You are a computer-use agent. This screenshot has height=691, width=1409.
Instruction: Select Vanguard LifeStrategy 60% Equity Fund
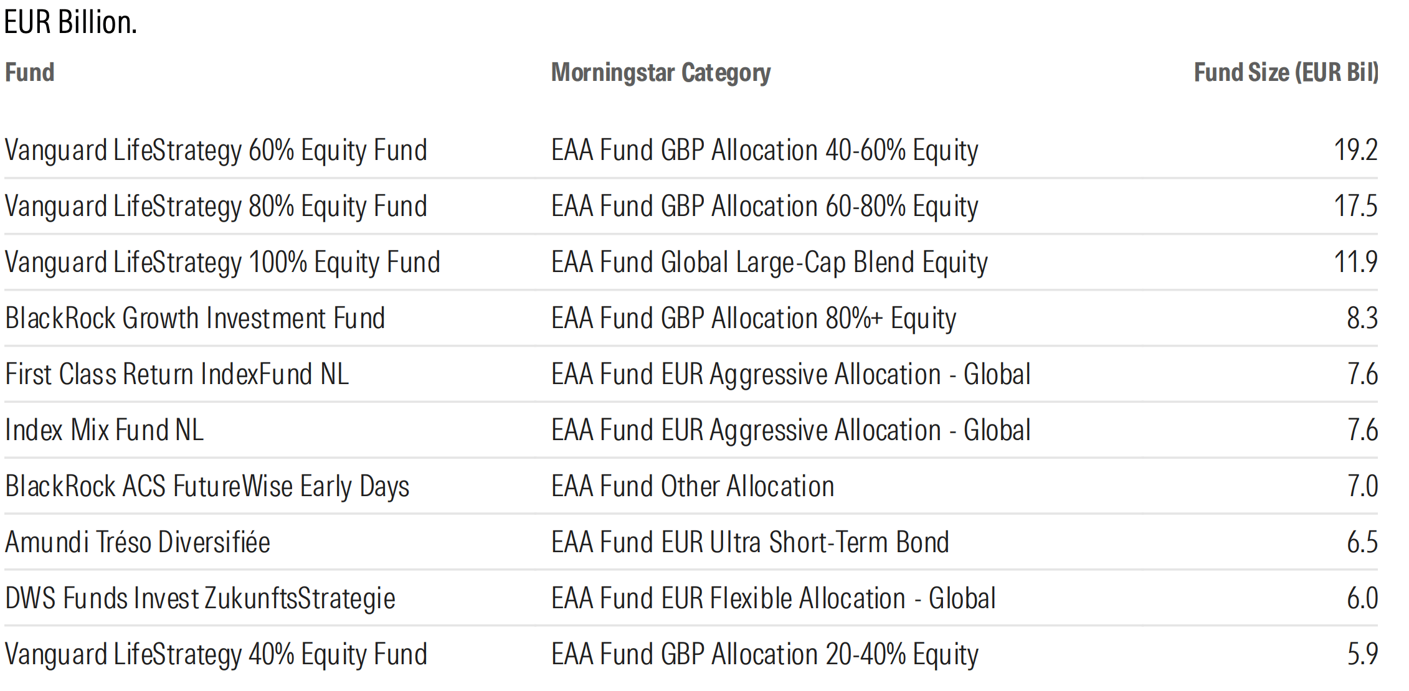click(x=216, y=151)
